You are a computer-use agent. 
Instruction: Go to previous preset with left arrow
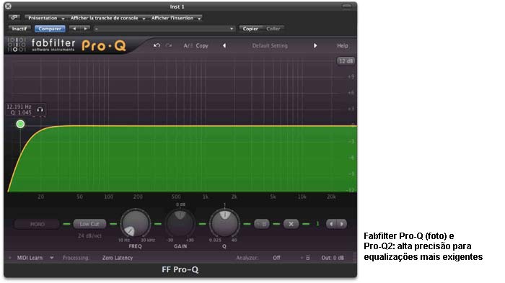(x=224, y=45)
